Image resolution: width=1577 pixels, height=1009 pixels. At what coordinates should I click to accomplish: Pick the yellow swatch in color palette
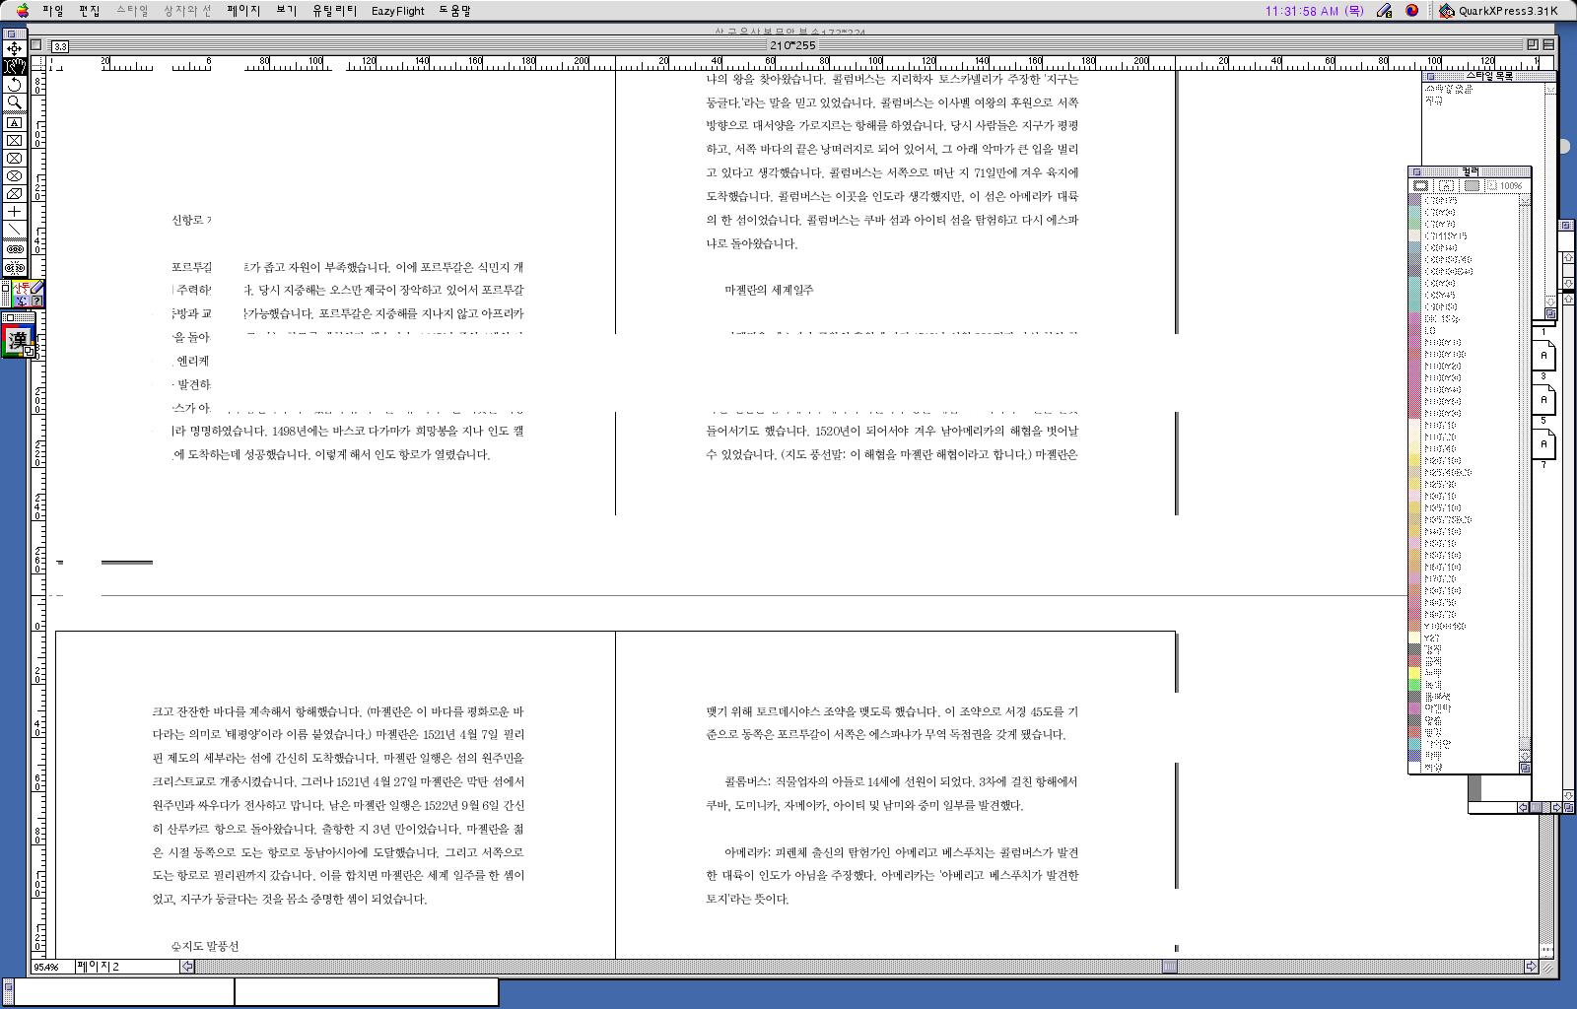[1414, 673]
